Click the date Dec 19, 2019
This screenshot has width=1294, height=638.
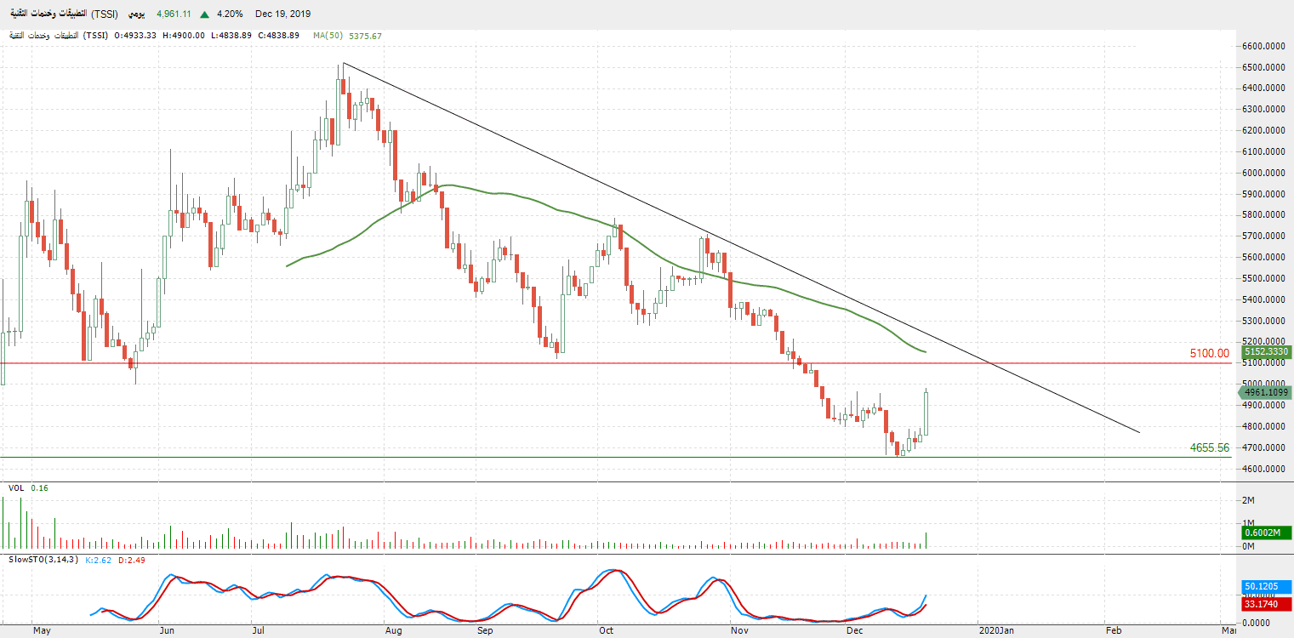click(283, 14)
